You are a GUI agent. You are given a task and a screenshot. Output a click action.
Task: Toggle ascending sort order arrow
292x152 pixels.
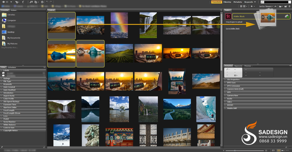[275, 6]
